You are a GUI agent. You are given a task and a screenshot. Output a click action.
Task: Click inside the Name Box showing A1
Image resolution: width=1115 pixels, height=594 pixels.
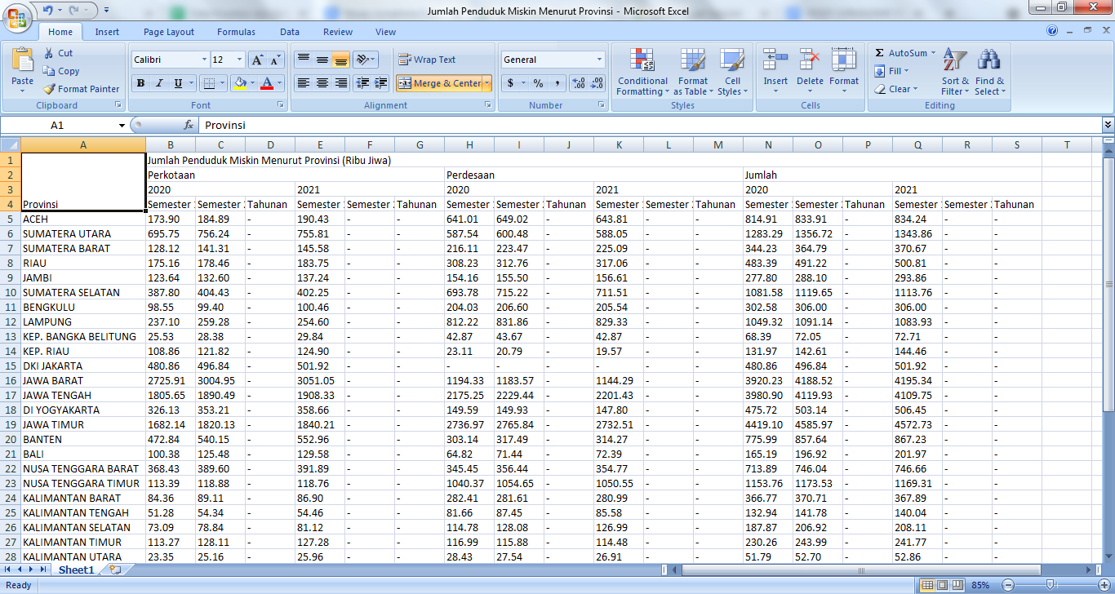[57, 126]
